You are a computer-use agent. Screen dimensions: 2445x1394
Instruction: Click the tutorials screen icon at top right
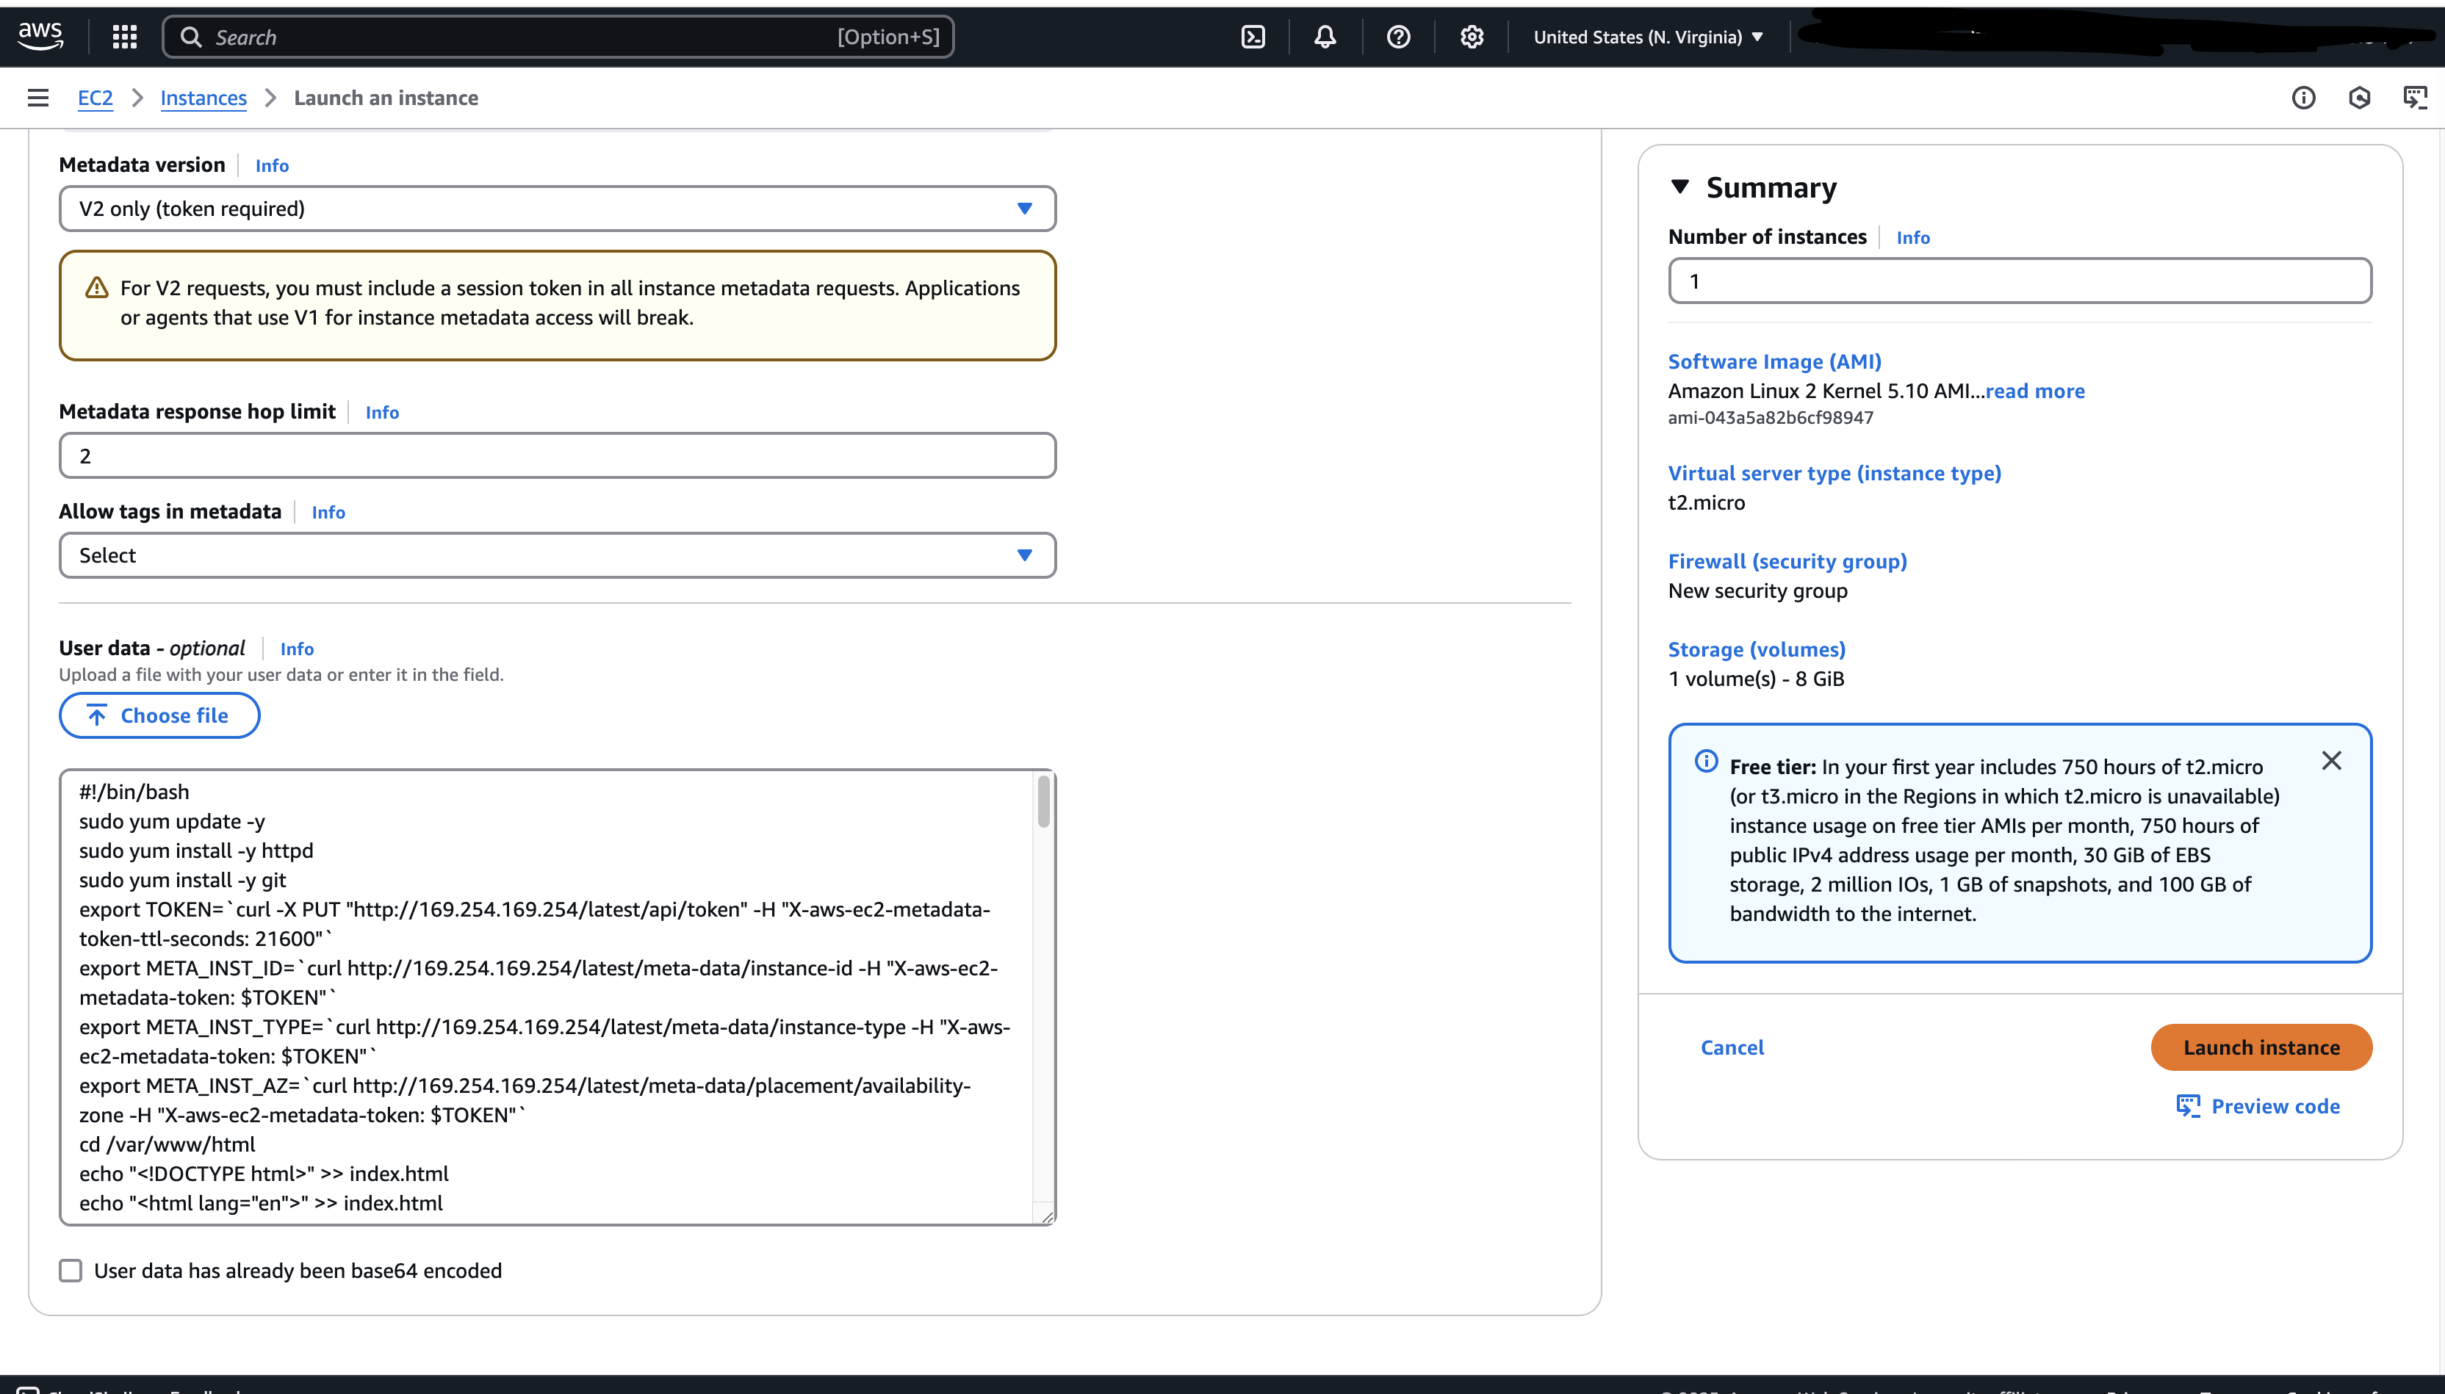point(2416,98)
